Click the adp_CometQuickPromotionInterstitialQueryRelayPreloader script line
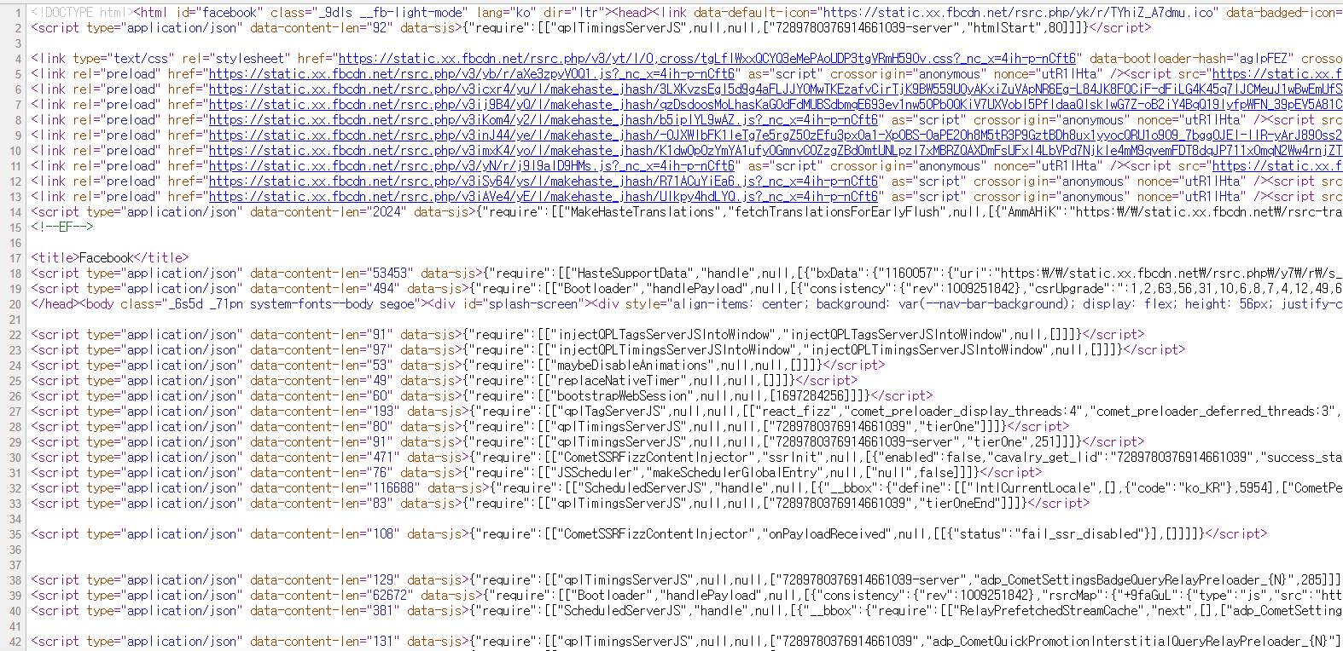This screenshot has width=1343, height=651. click(x=687, y=641)
